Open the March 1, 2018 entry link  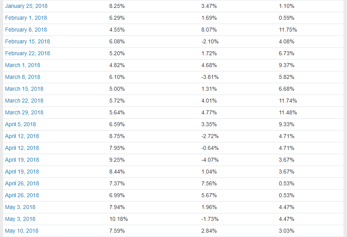tap(22, 65)
